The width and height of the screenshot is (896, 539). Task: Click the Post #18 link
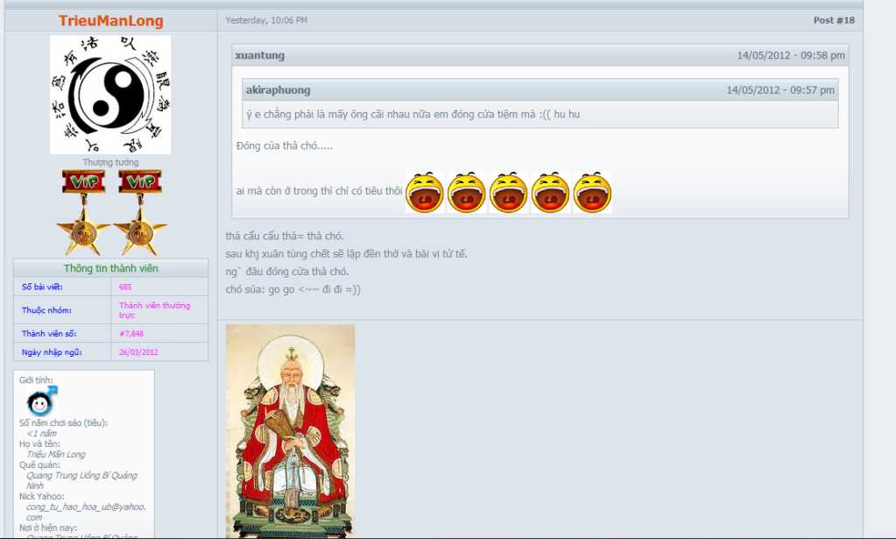833,18
